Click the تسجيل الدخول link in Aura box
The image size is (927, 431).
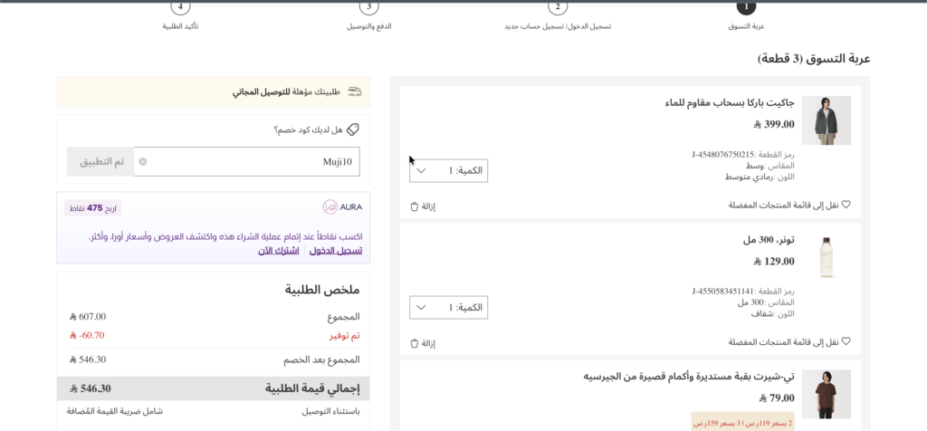(x=336, y=251)
